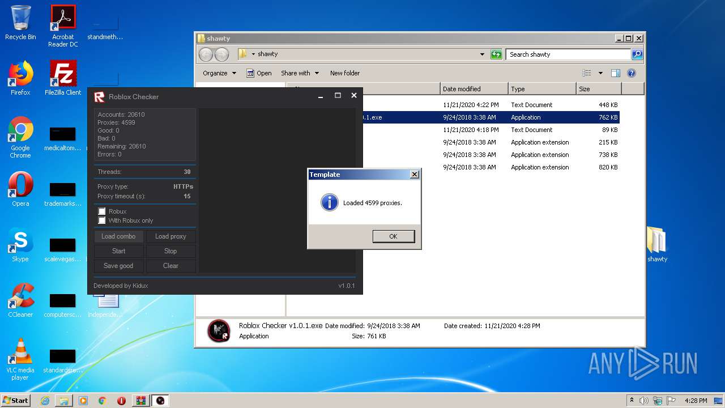
Task: Open the Recycle Bin desktop icon
Action: click(x=20, y=23)
